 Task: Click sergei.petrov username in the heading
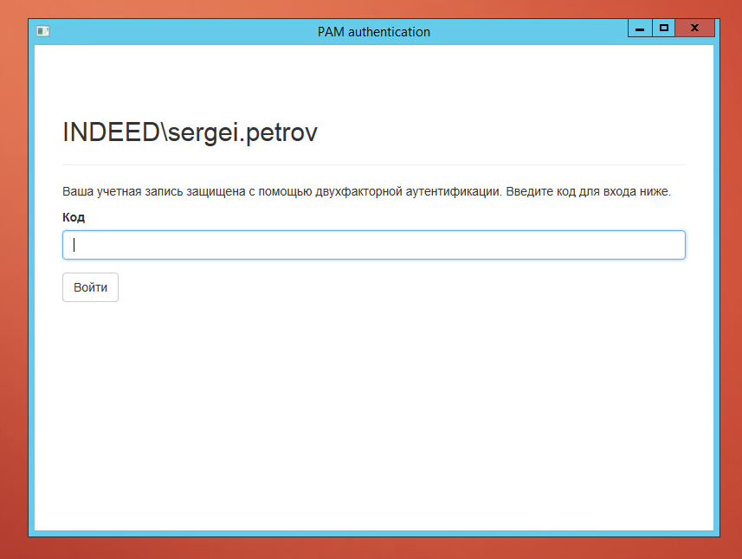pos(243,133)
